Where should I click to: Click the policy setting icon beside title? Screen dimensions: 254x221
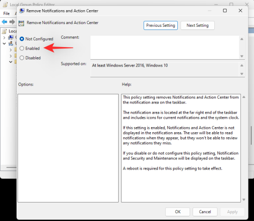pos(21,24)
